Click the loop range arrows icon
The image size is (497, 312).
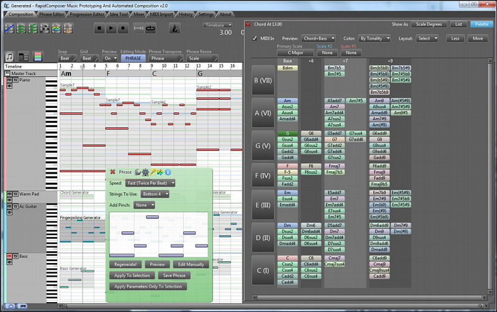(139, 29)
